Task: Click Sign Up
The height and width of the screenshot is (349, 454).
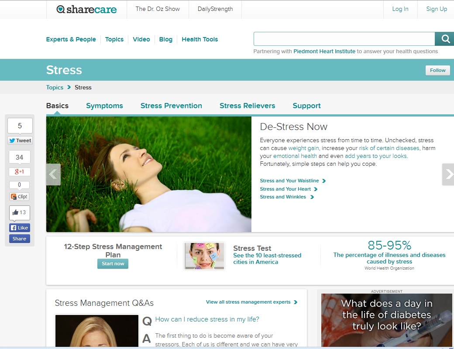Action: (437, 9)
